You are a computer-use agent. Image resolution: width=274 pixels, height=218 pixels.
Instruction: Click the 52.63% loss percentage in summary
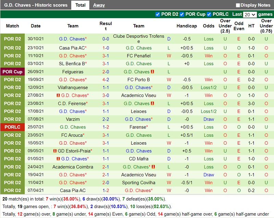pos(161,206)
